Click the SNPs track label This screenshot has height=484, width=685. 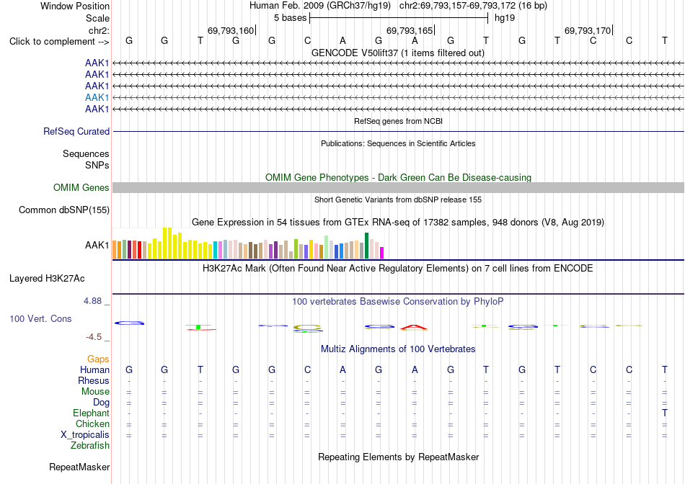(97, 165)
